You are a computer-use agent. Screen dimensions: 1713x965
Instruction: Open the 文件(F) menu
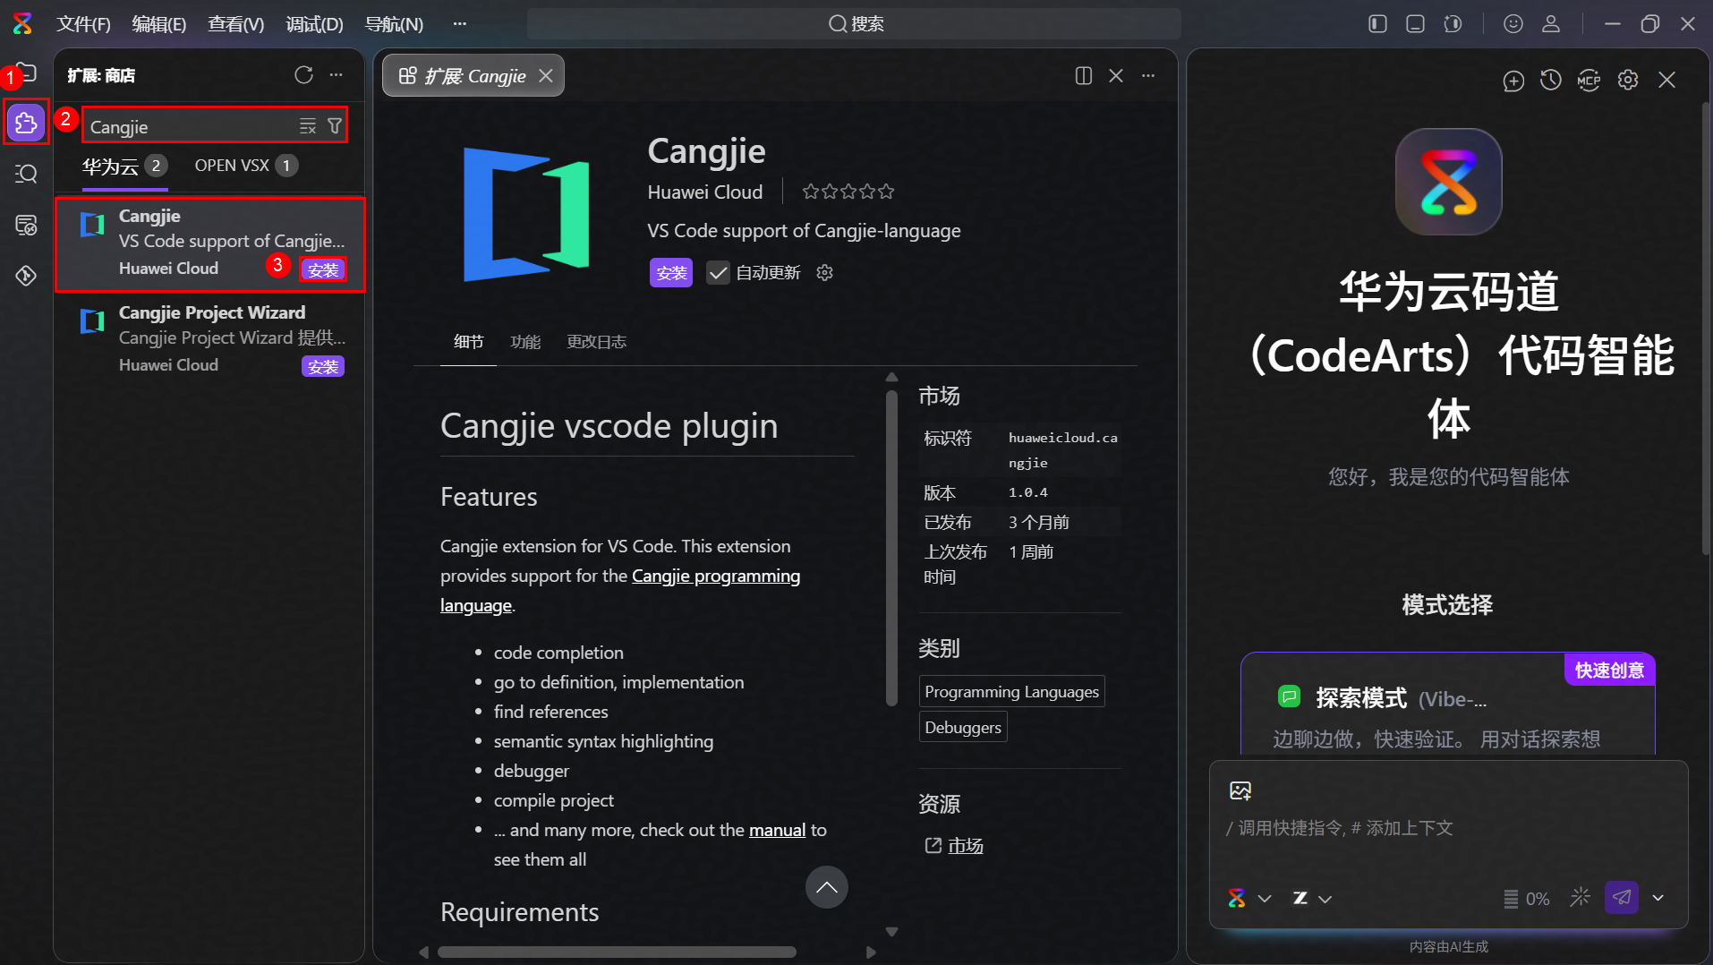click(83, 24)
